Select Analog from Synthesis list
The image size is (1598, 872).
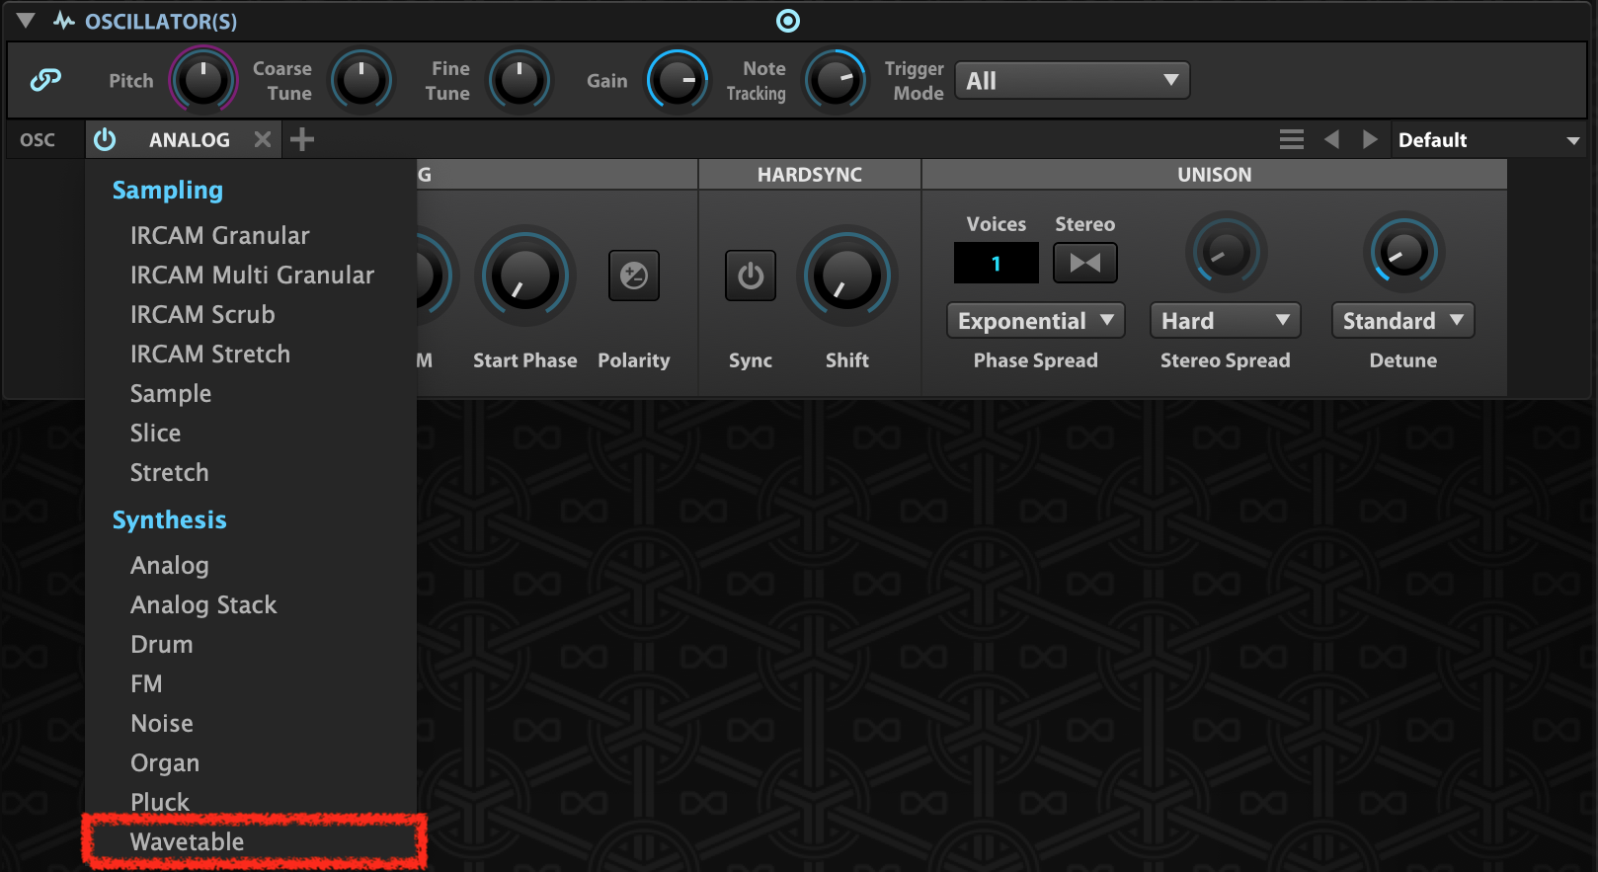pyautogui.click(x=251, y=565)
